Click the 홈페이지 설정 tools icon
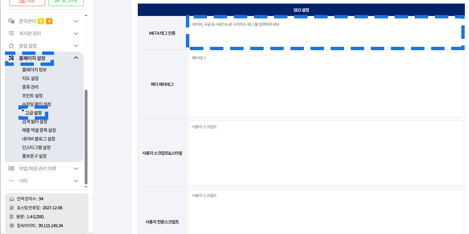Screen dimensions: 469x234 click(x=11, y=58)
